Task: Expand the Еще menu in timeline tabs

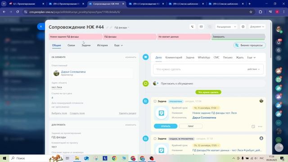Action: [x=251, y=58]
